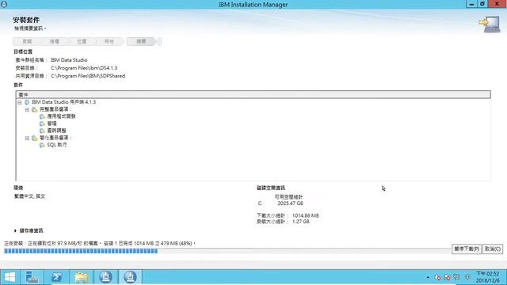Select the 管理 feature row
Image resolution: width=507 pixels, height=285 pixels.
click(51, 123)
